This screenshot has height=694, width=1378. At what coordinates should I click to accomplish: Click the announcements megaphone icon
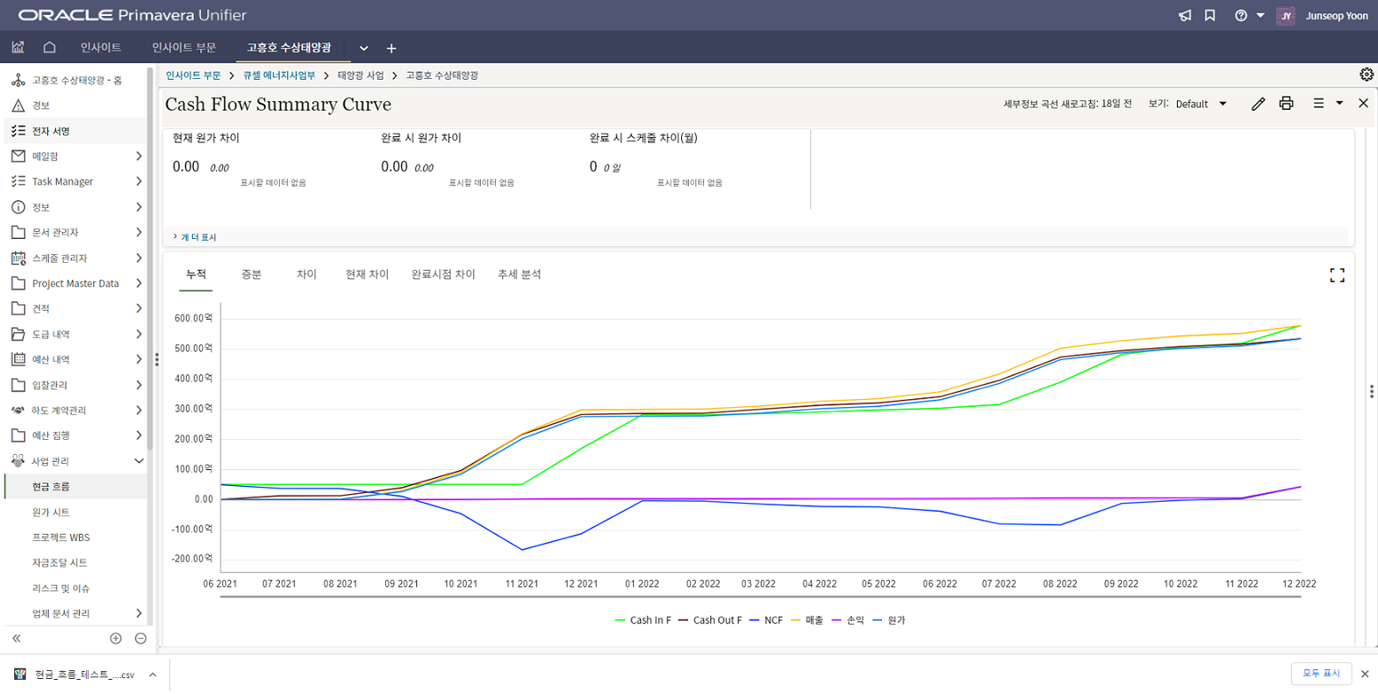point(1185,16)
